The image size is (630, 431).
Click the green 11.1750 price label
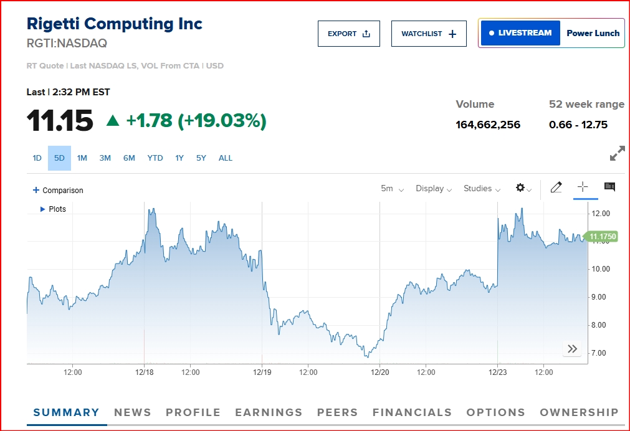click(603, 237)
